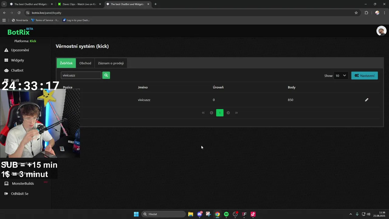Click the green search button
389x219 pixels.
click(x=106, y=75)
